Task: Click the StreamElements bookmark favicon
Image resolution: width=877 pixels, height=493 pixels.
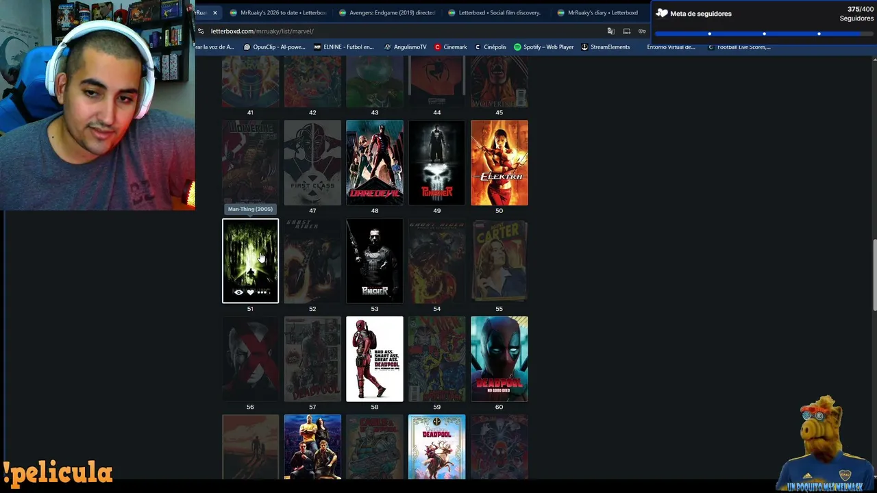Action: coord(584,47)
